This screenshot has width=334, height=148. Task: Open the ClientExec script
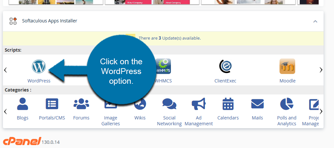pos(225,67)
